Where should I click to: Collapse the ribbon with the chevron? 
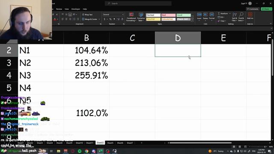point(271,24)
